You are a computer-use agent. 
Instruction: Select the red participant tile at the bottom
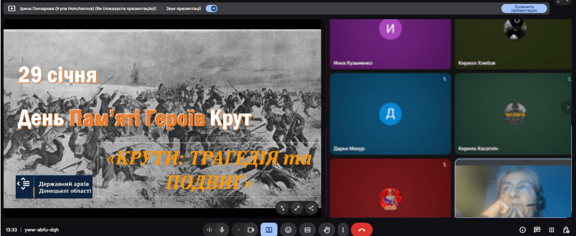coord(391,188)
